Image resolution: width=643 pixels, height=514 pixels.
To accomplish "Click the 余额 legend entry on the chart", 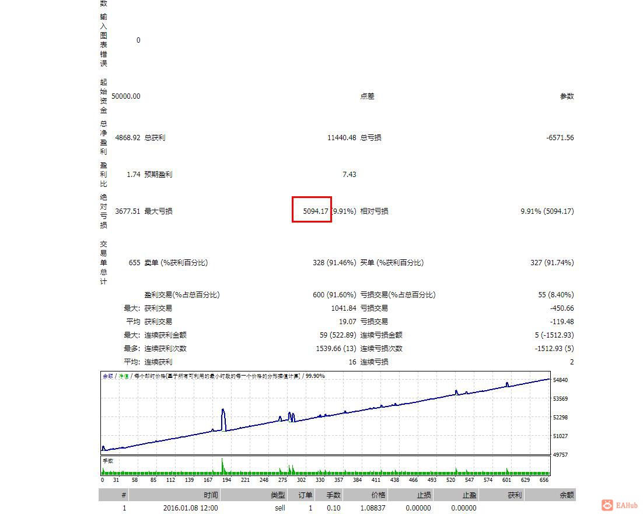I will (108, 376).
